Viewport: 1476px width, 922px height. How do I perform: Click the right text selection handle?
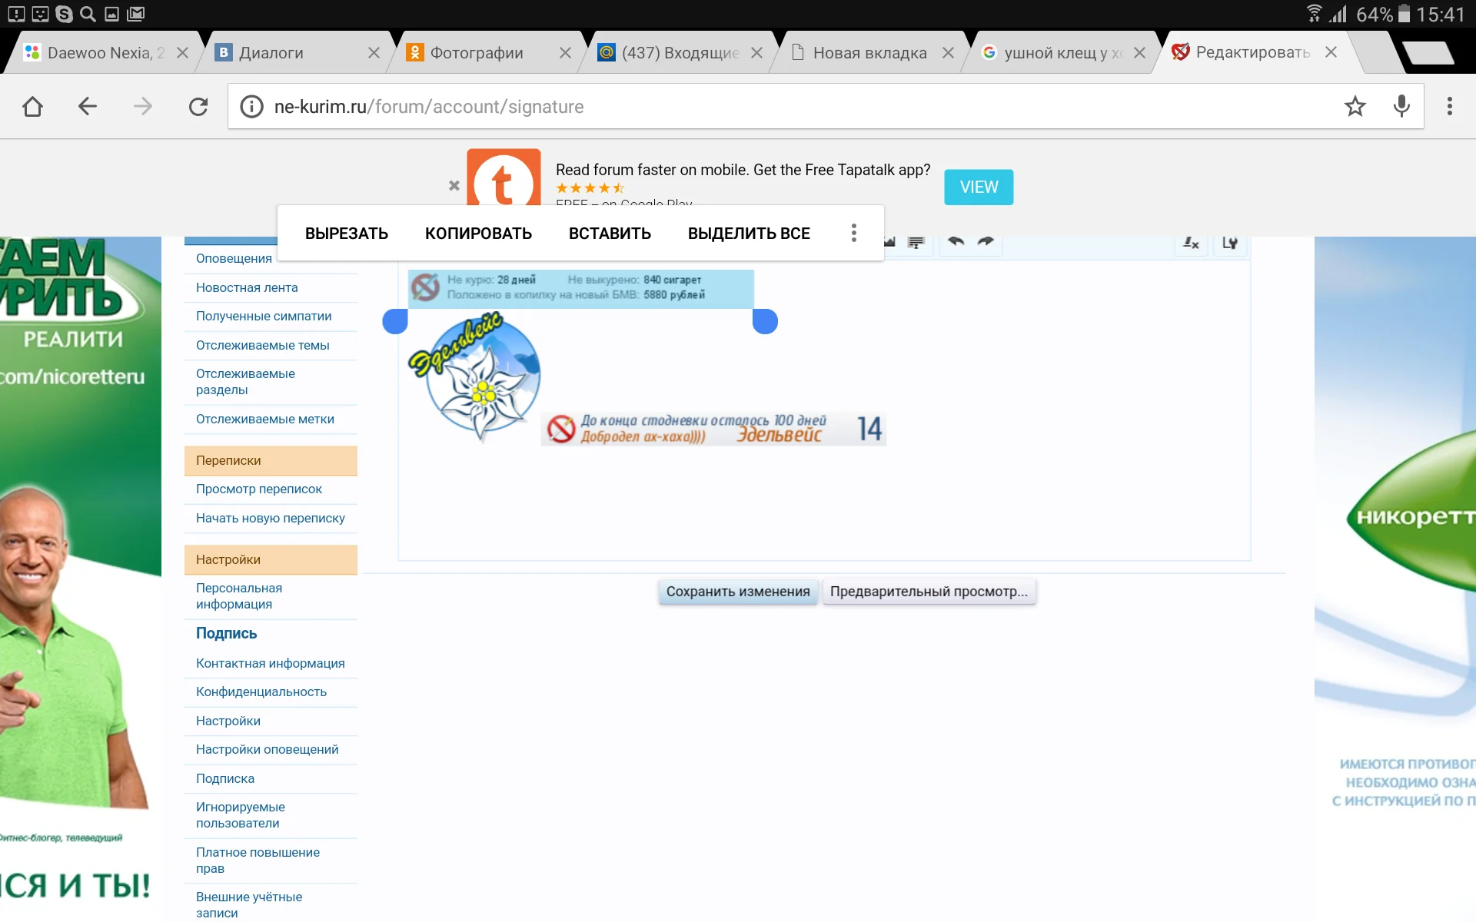(x=765, y=321)
